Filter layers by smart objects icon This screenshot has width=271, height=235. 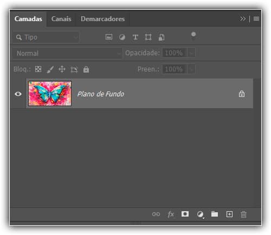(x=162, y=37)
